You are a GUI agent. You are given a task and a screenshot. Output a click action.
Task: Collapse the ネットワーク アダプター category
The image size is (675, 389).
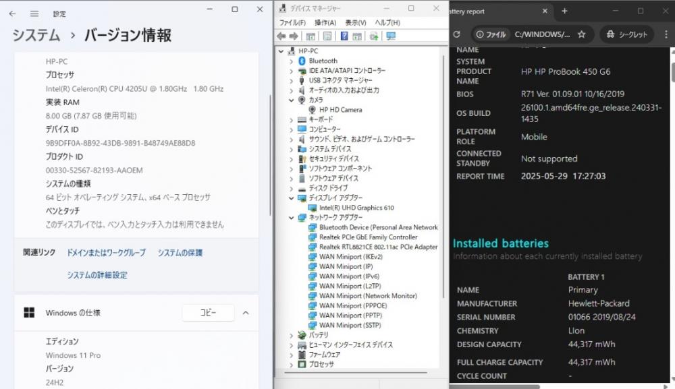(x=292, y=218)
